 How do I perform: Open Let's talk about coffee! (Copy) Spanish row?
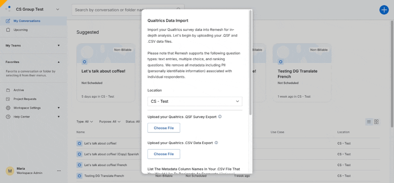point(228,154)
